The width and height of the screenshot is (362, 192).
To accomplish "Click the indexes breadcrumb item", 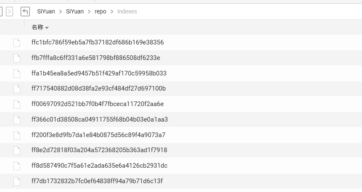I will [127, 11].
